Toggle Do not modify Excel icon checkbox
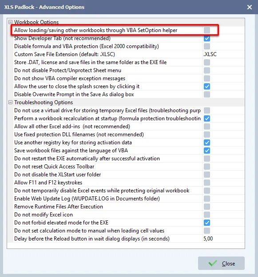 [x=207, y=215]
